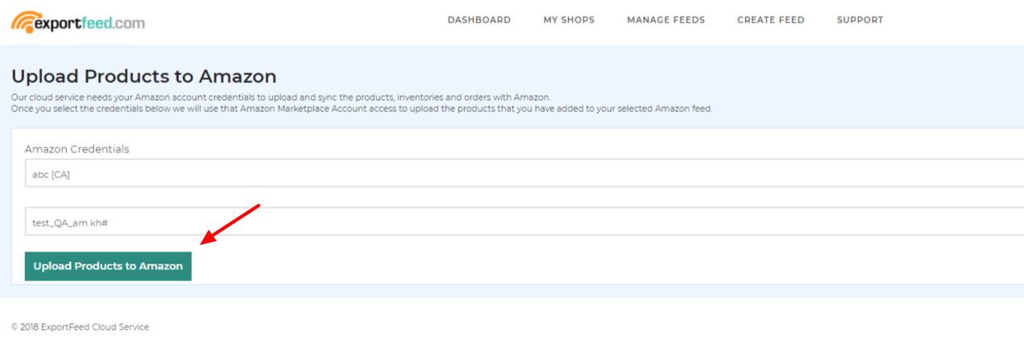The image size is (1024, 349).
Task: Click the Upload Products to Amazon page heading
Action: tap(143, 77)
